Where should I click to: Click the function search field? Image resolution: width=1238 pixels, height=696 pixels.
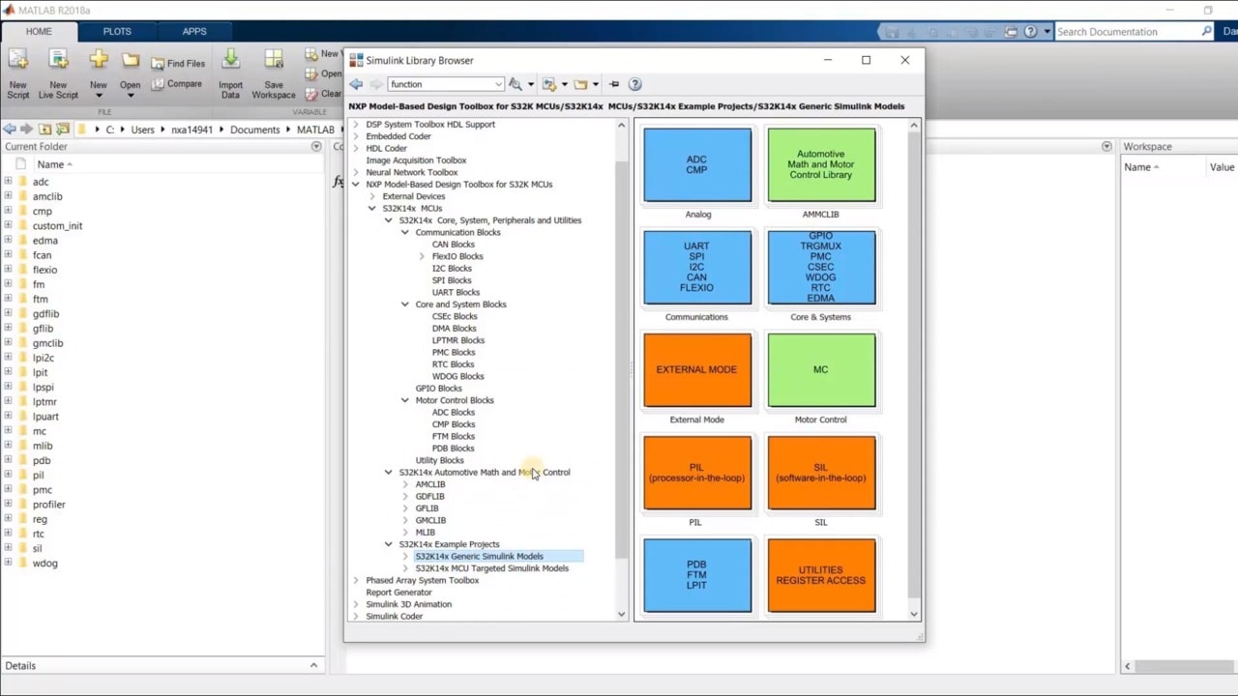[445, 84]
